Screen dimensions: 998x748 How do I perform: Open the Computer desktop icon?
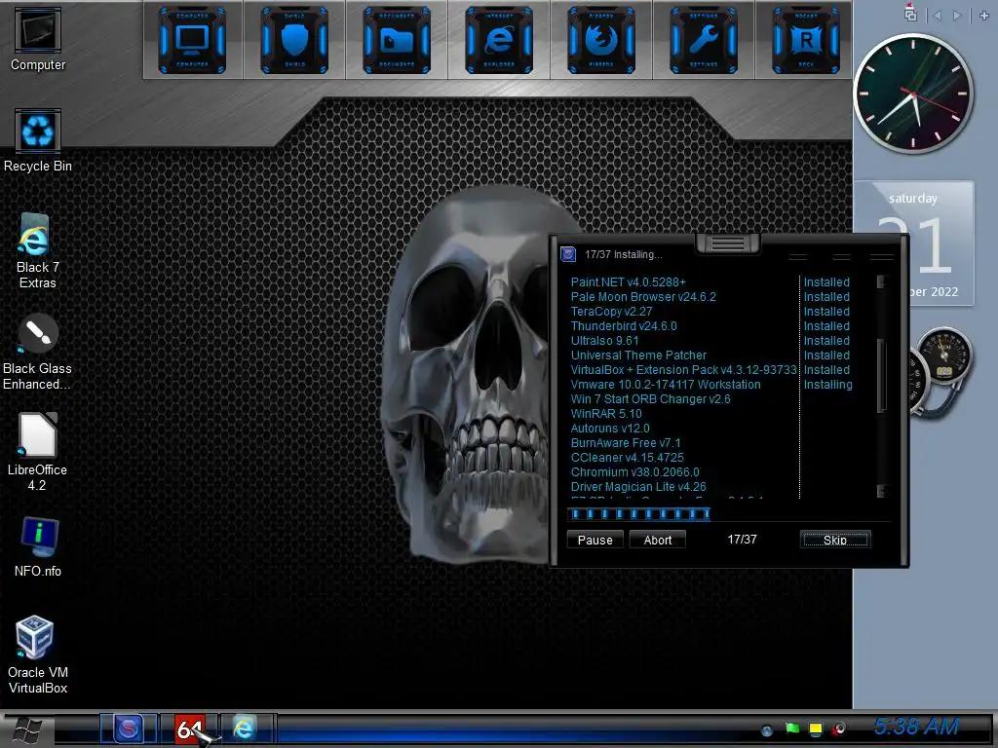tap(38, 39)
